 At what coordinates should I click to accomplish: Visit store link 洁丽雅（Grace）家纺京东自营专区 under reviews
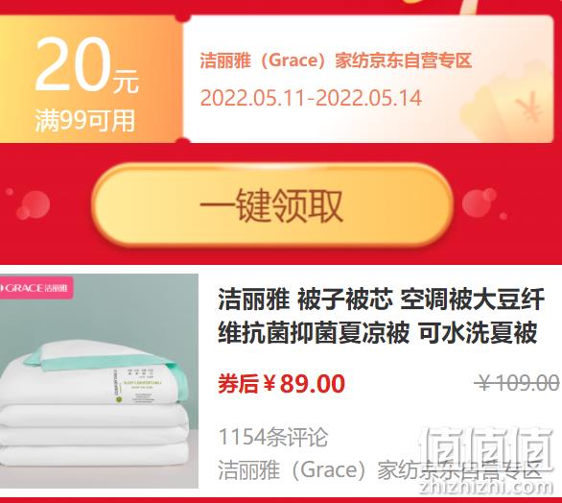379,470
